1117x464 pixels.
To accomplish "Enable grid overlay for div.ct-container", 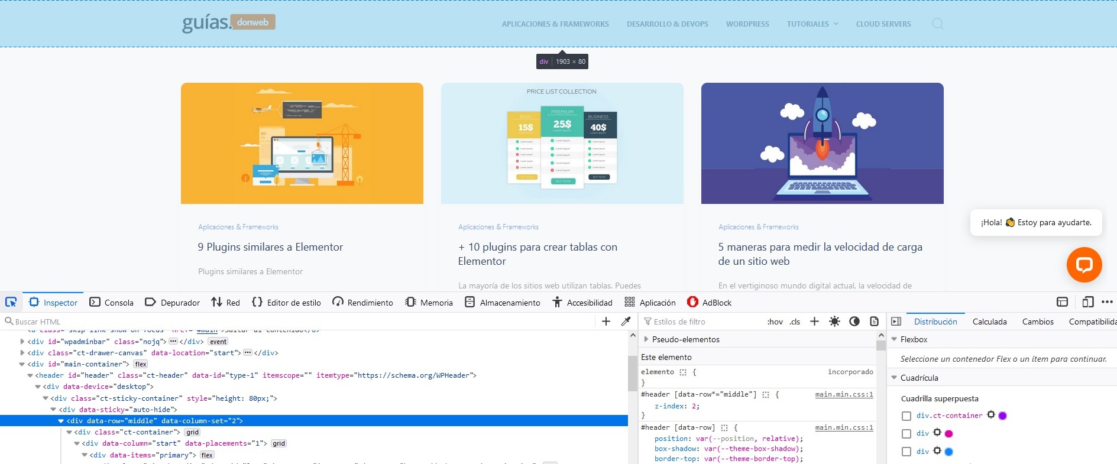I will tap(906, 416).
